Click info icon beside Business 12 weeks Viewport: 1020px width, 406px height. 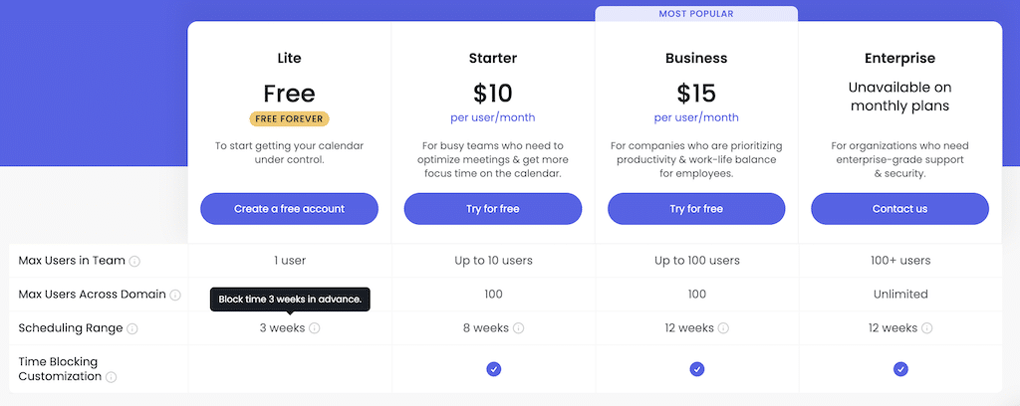(723, 328)
